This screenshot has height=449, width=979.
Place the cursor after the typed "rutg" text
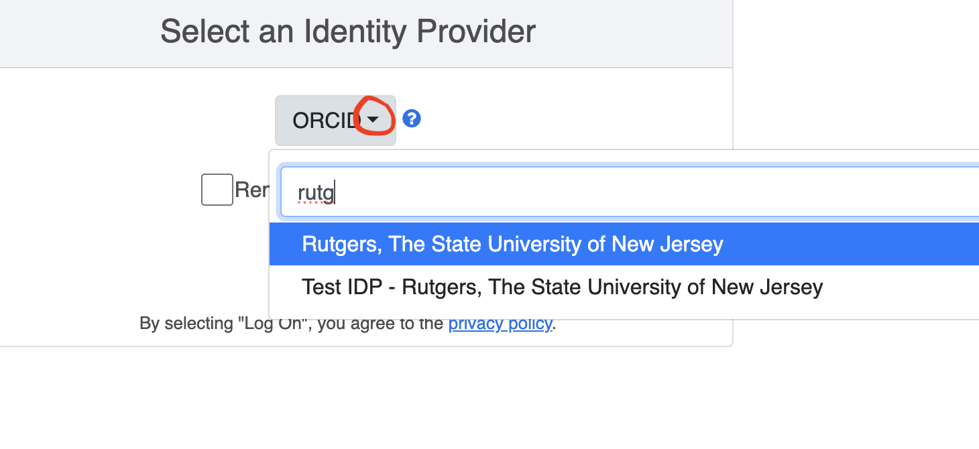click(x=335, y=193)
